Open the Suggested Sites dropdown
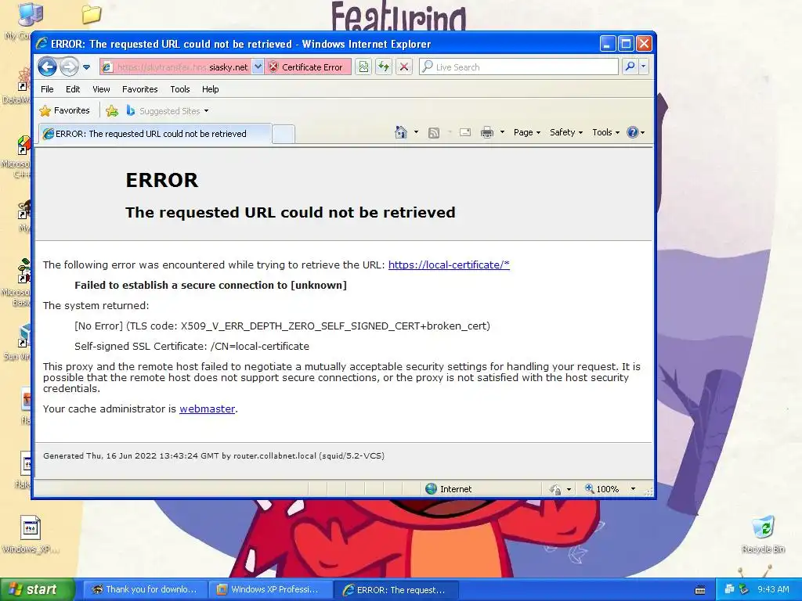Viewport: 802px width, 601px height. point(168,110)
